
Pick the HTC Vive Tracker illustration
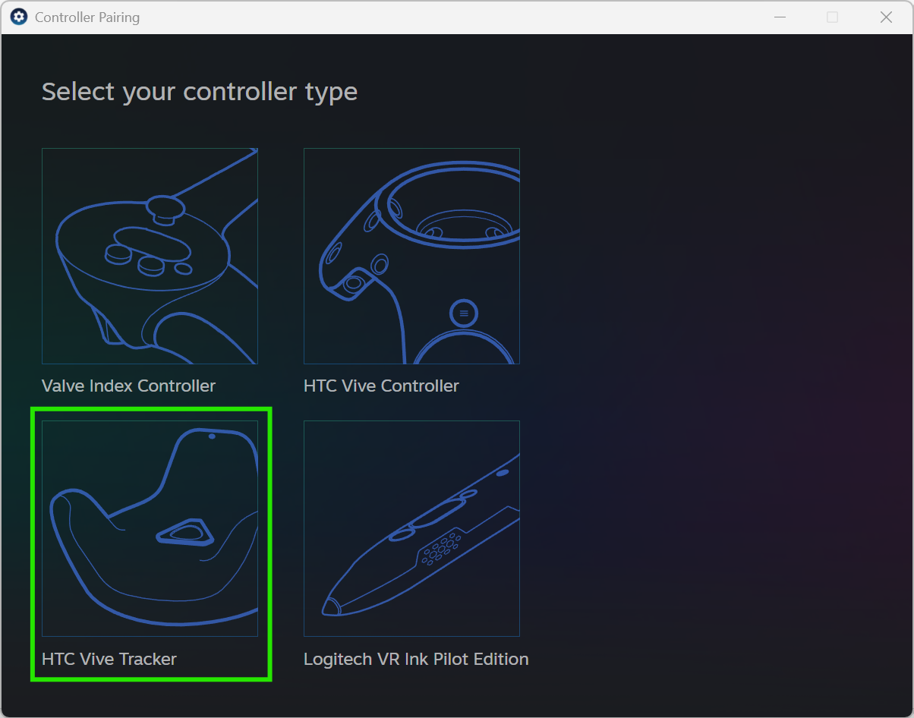150,528
